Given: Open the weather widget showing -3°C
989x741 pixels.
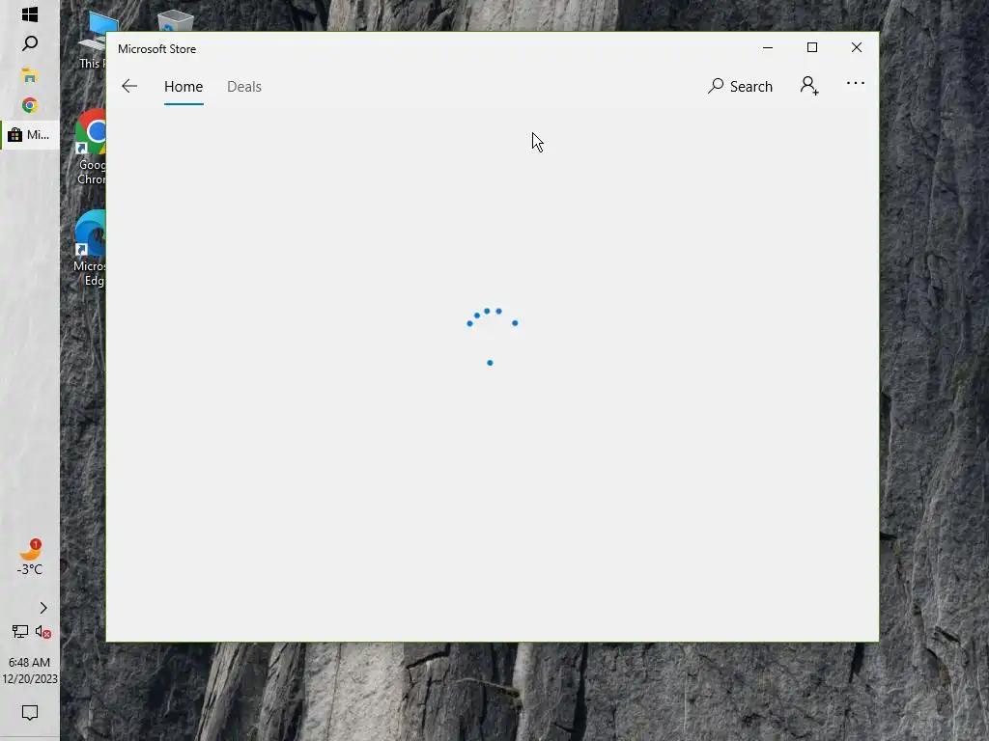Looking at the screenshot, I should [x=30, y=558].
